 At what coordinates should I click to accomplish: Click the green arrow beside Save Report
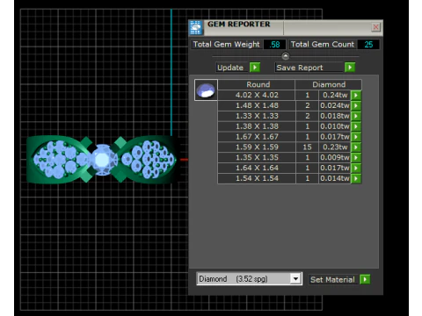coord(350,68)
